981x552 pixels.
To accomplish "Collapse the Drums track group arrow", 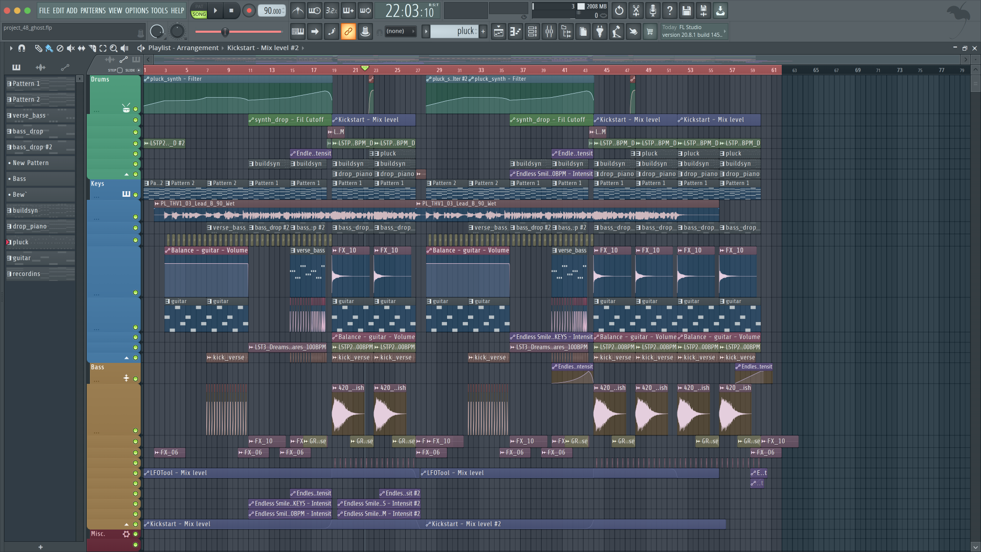I will tap(127, 174).
